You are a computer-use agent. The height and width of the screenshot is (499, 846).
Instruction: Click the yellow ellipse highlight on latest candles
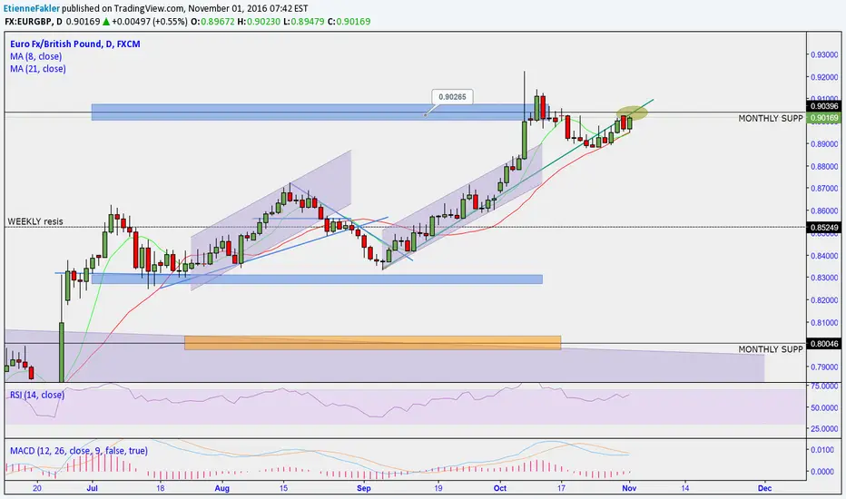[632, 113]
